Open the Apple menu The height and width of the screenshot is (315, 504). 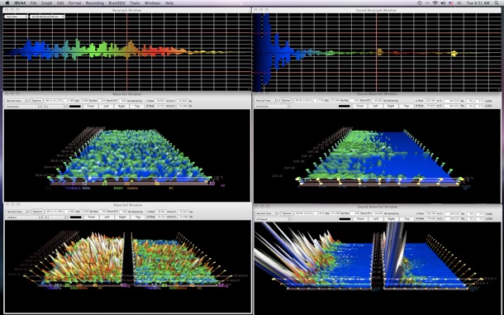[x=7, y=3]
